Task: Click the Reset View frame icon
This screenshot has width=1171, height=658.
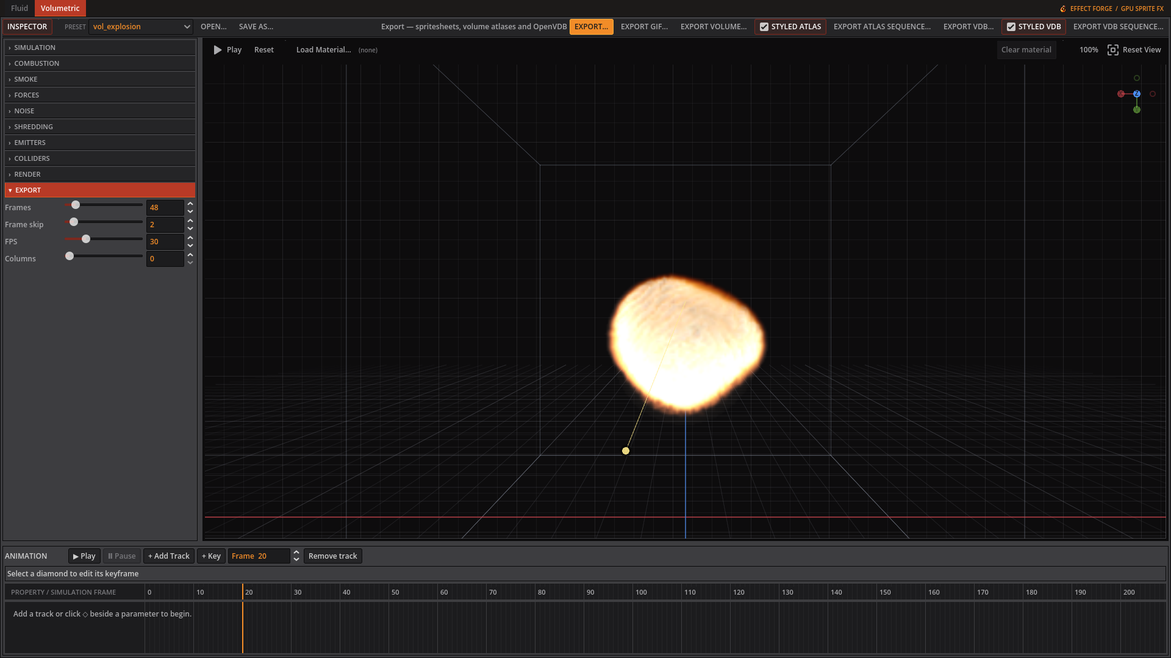Action: tap(1113, 50)
